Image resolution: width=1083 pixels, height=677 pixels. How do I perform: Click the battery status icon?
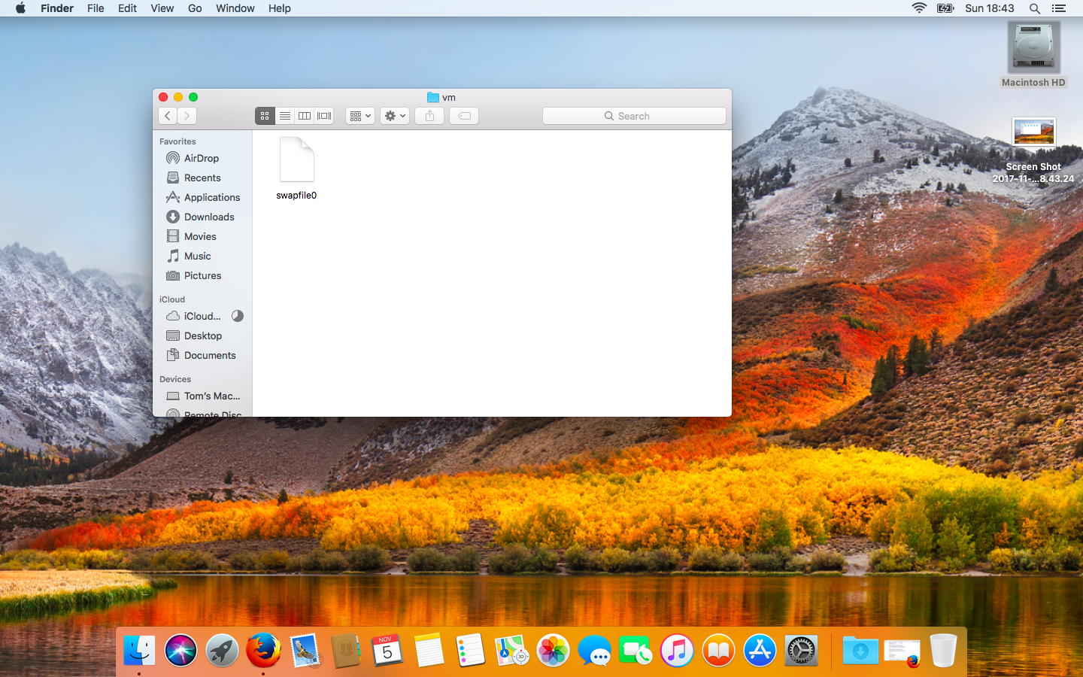tap(945, 8)
